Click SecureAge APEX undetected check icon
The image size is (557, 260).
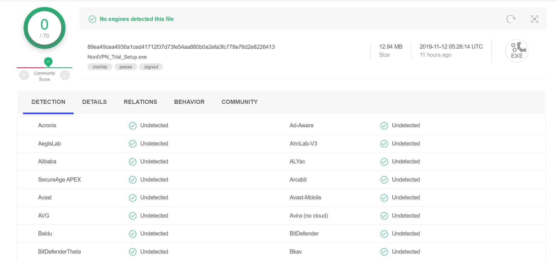coord(132,180)
